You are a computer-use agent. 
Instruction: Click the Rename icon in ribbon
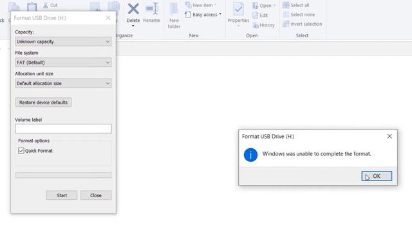152,9
